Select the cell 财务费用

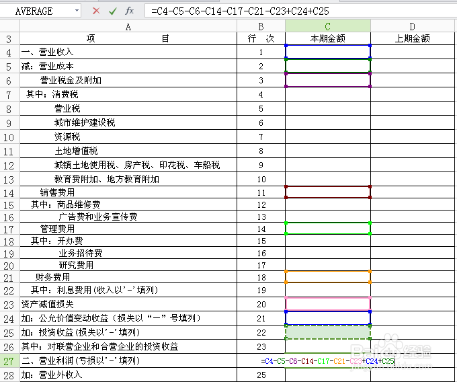[x=128, y=277]
